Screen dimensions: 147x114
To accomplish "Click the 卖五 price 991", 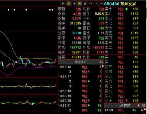I will [x=121, y=33].
